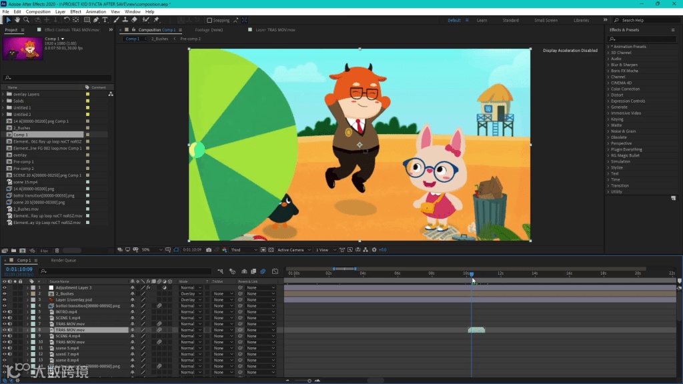Select the Puppet Pin tool
This screenshot has height=384, width=683.
point(156,20)
